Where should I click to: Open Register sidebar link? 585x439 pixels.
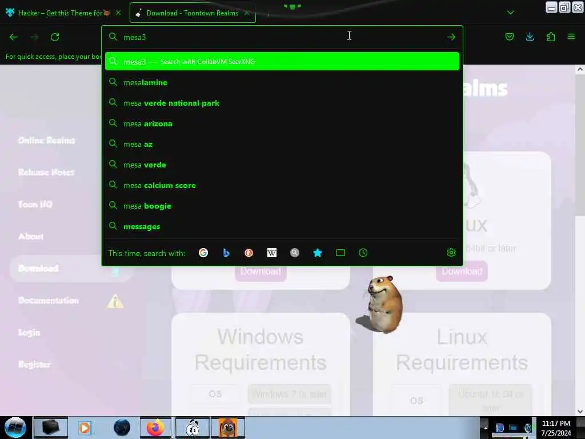34,364
